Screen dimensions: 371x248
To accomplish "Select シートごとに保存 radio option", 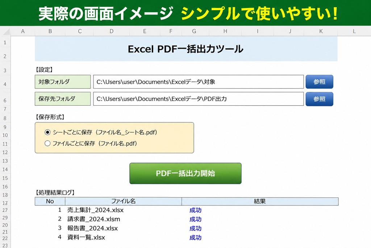I will click(x=47, y=132).
